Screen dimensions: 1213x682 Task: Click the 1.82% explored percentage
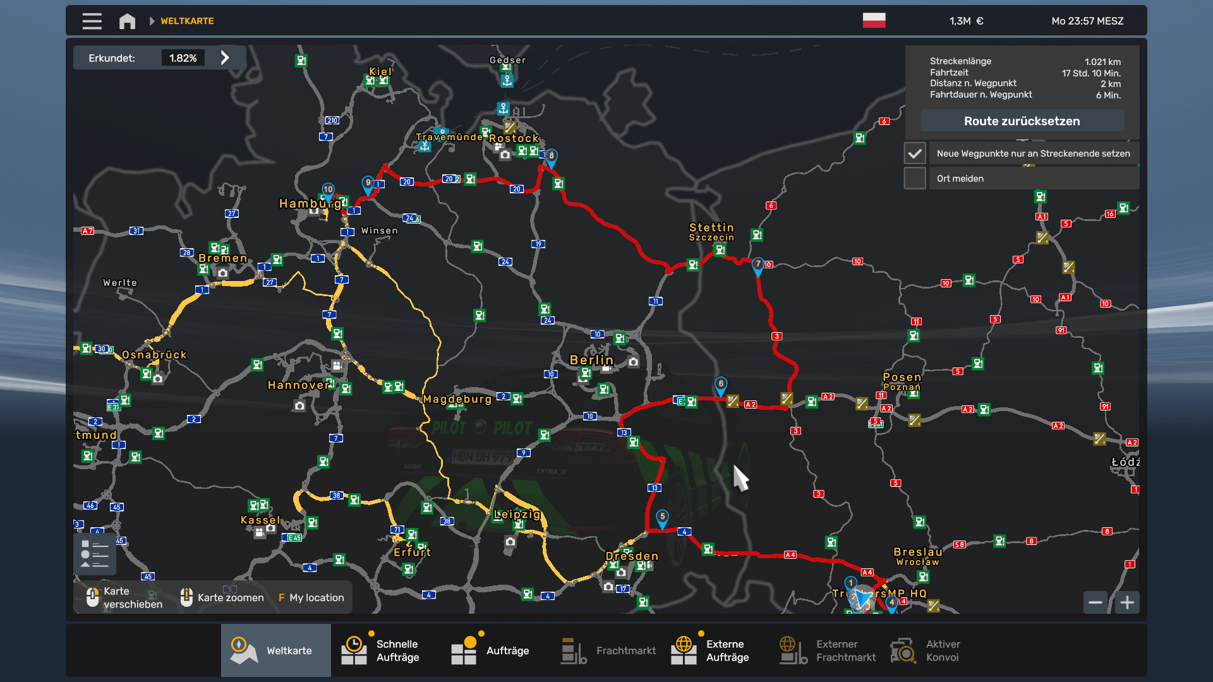tap(183, 57)
